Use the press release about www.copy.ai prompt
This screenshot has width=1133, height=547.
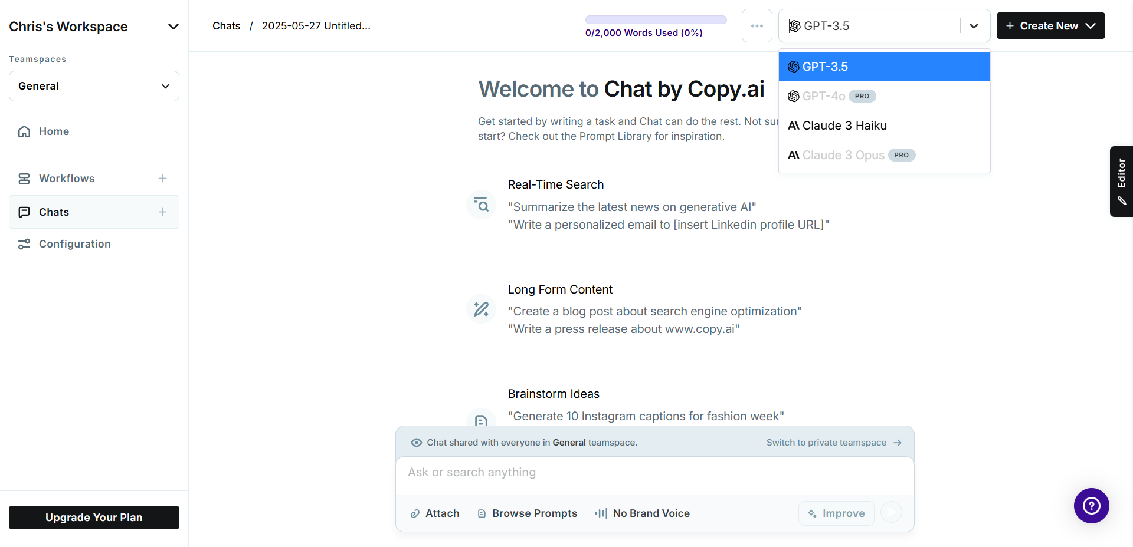click(624, 329)
